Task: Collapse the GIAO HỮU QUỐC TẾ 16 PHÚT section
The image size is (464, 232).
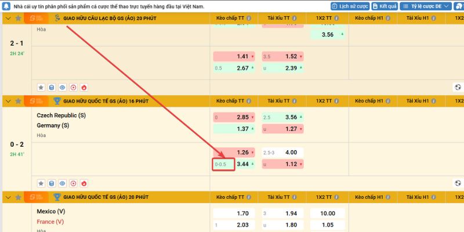Action: click(x=8, y=101)
